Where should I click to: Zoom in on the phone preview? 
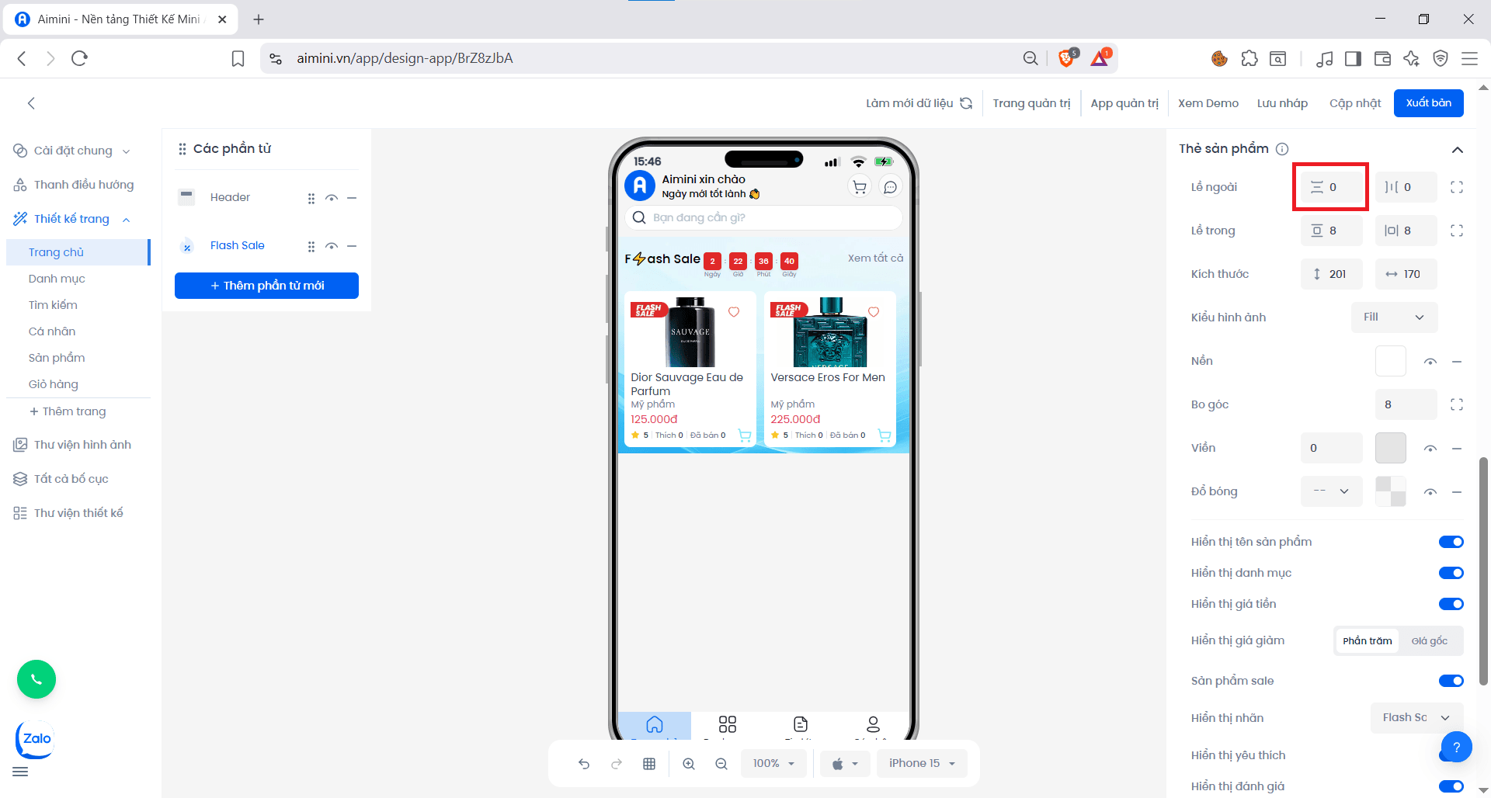(x=689, y=764)
